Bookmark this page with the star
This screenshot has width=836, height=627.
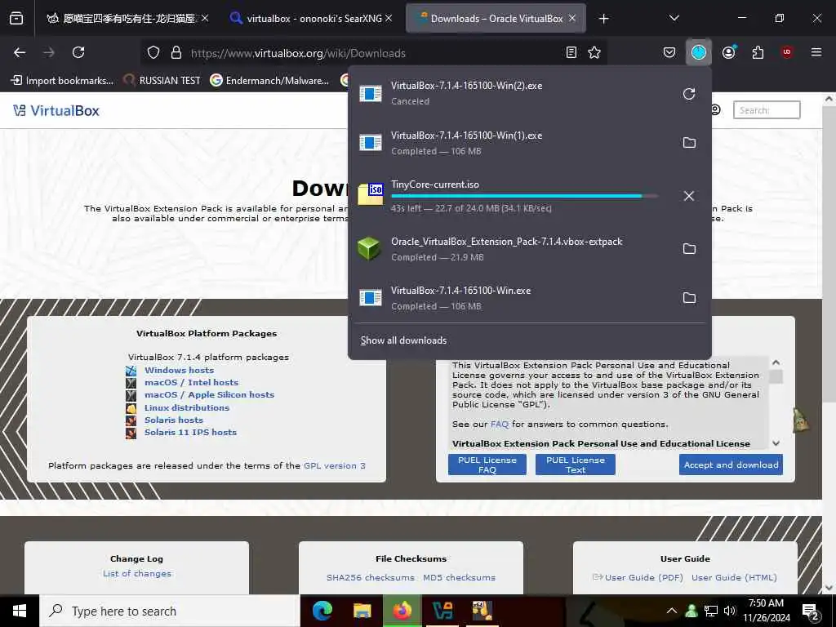tap(594, 52)
